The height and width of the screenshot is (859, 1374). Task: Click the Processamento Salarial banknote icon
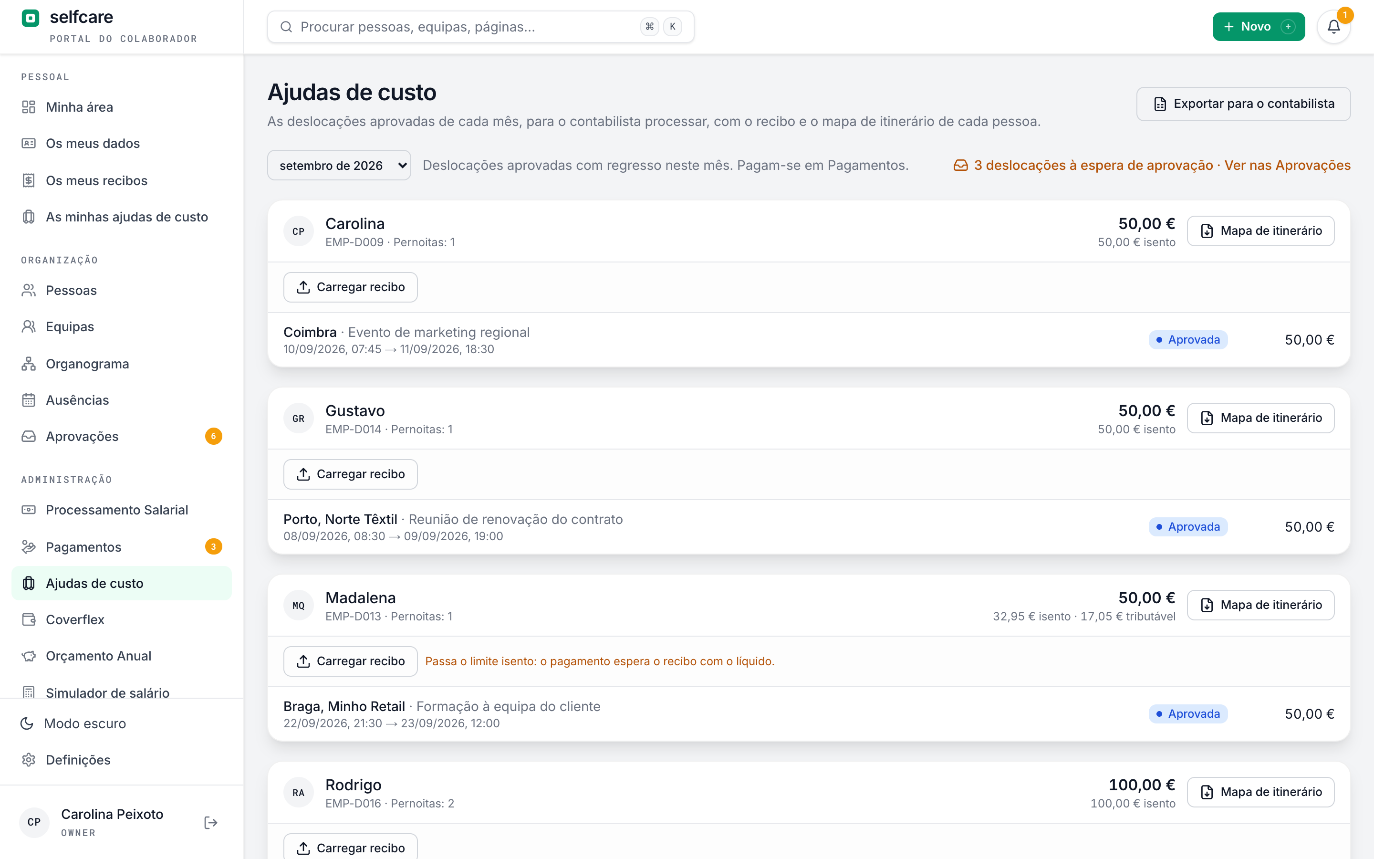(29, 510)
